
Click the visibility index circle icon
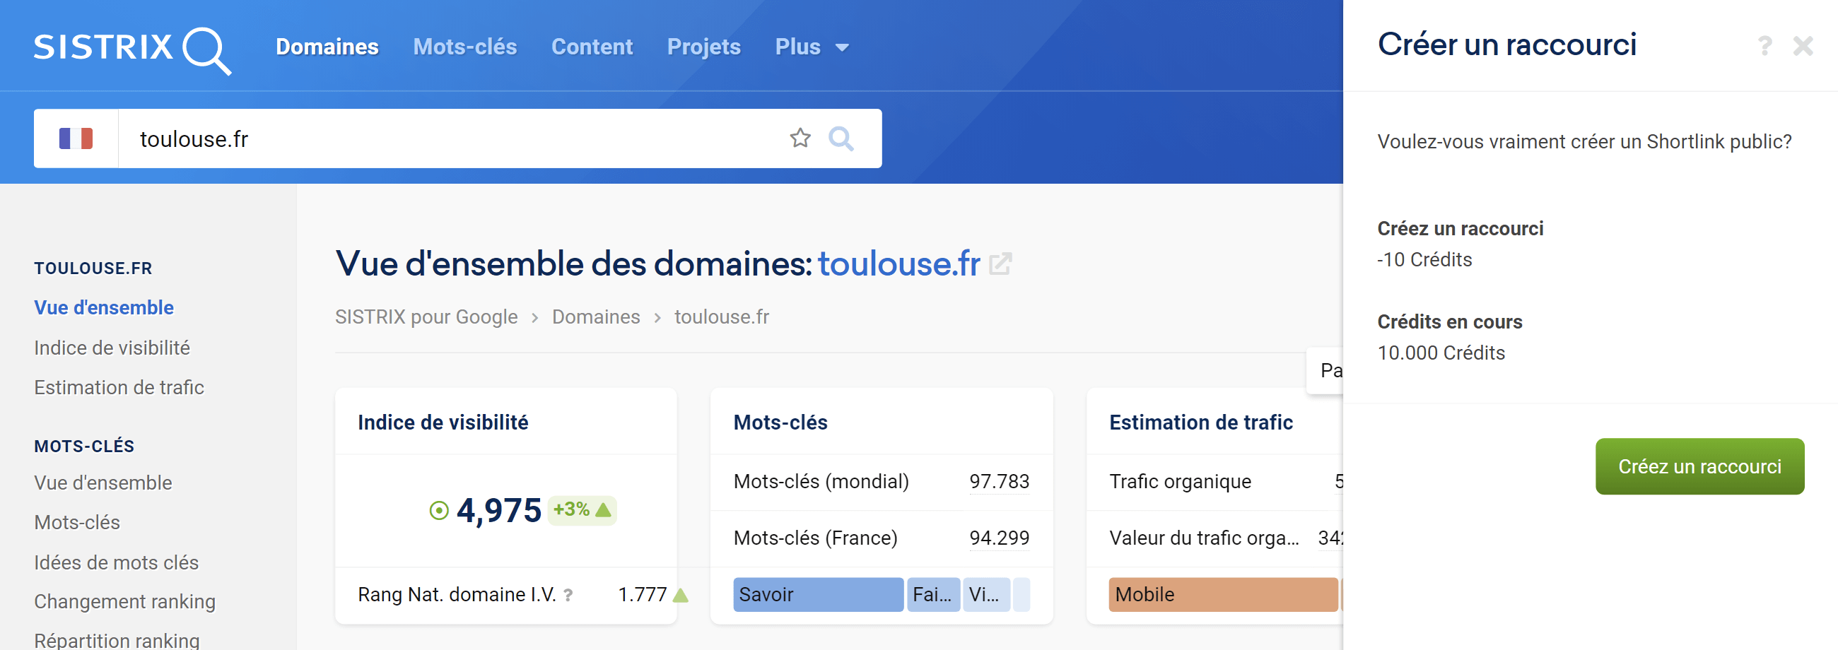439,510
